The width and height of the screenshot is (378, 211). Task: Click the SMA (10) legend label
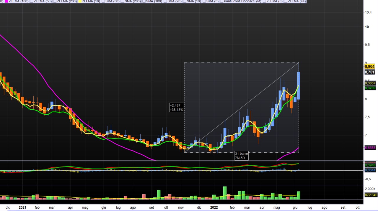tap(192, 1)
